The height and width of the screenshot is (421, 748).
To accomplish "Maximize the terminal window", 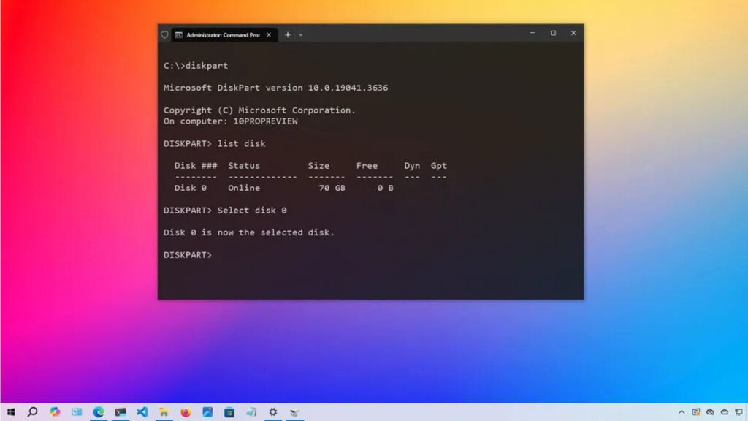I will tap(553, 33).
